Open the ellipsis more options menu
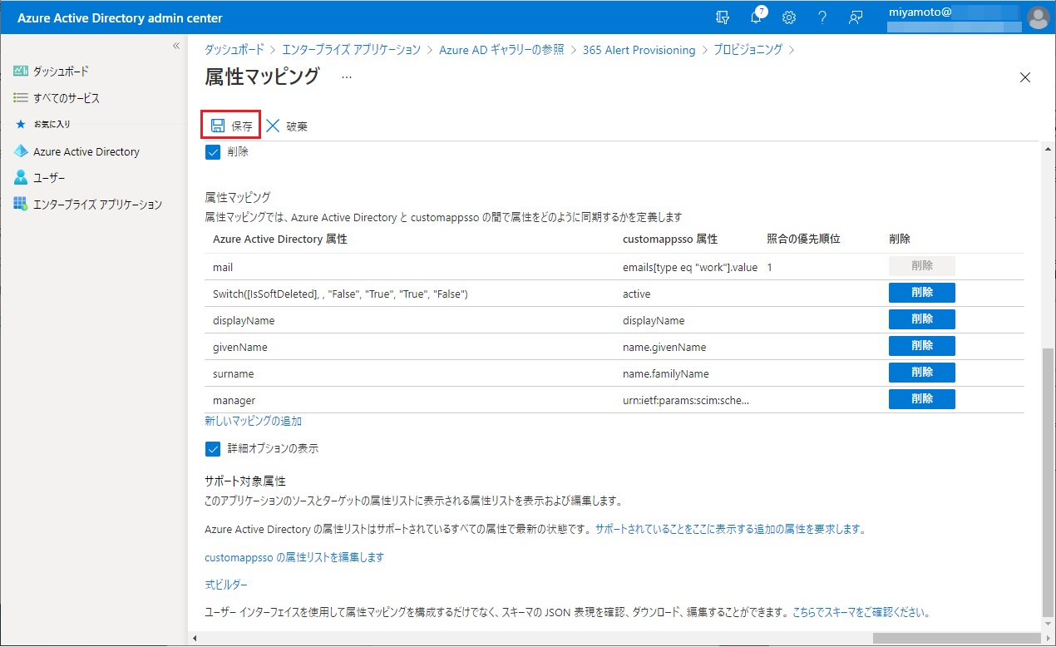Viewport: 1056px width, 647px height. click(347, 77)
